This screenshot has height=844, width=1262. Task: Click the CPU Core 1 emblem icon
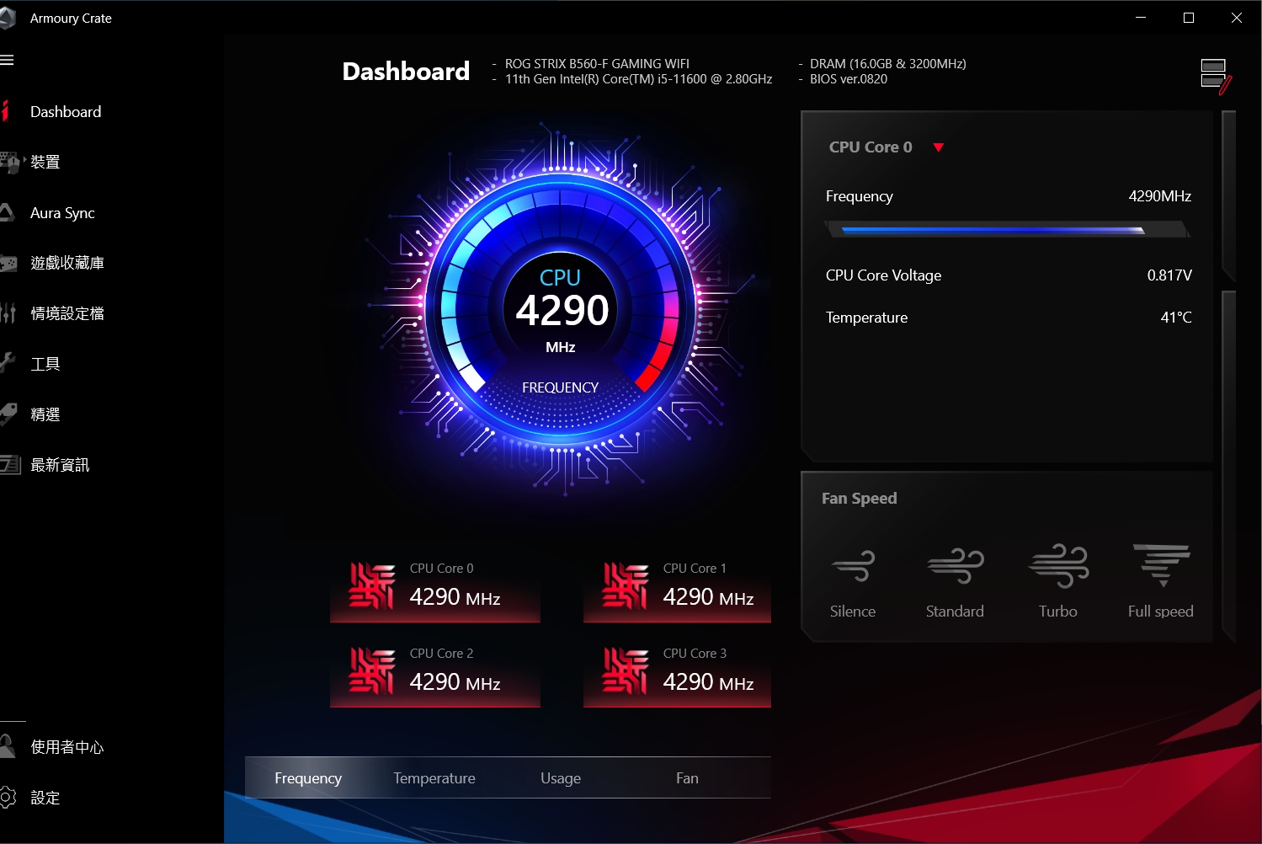tap(626, 585)
